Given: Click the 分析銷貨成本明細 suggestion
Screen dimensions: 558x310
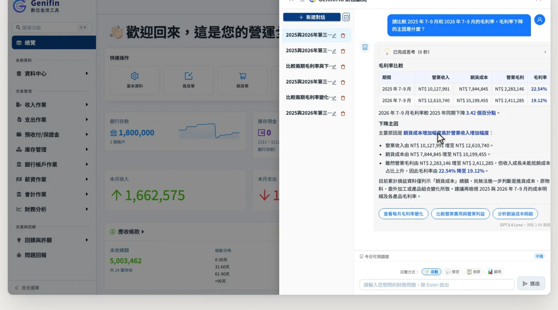Looking at the screenshot, I should point(515,214).
